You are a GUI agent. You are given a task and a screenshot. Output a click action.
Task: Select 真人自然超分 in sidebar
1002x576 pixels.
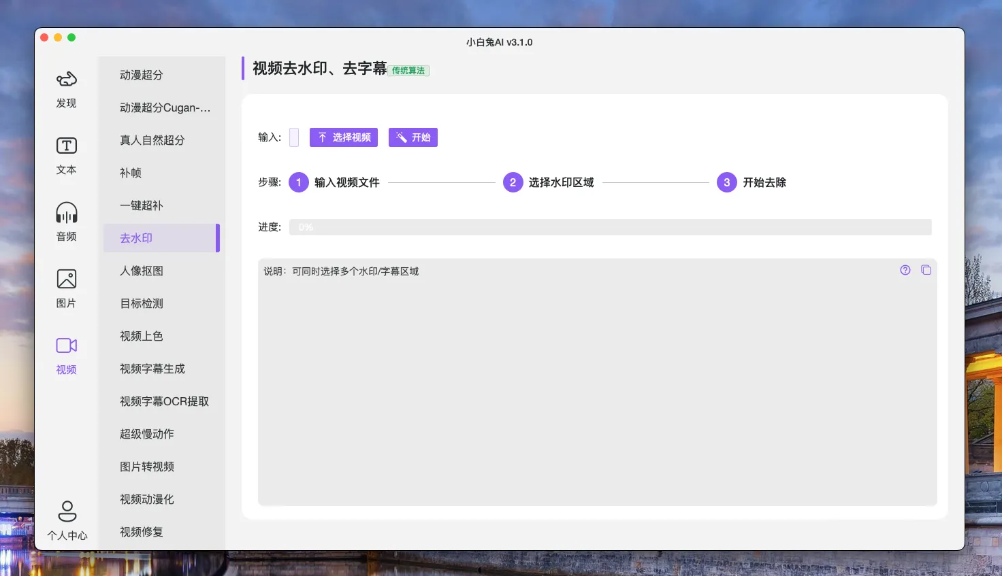161,140
